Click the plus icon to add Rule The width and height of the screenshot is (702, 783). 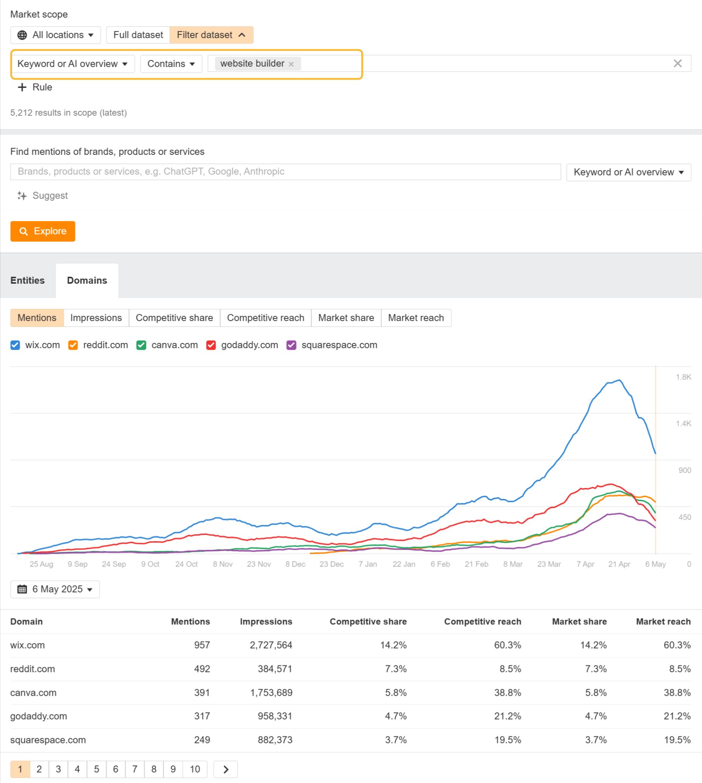pyautogui.click(x=23, y=87)
